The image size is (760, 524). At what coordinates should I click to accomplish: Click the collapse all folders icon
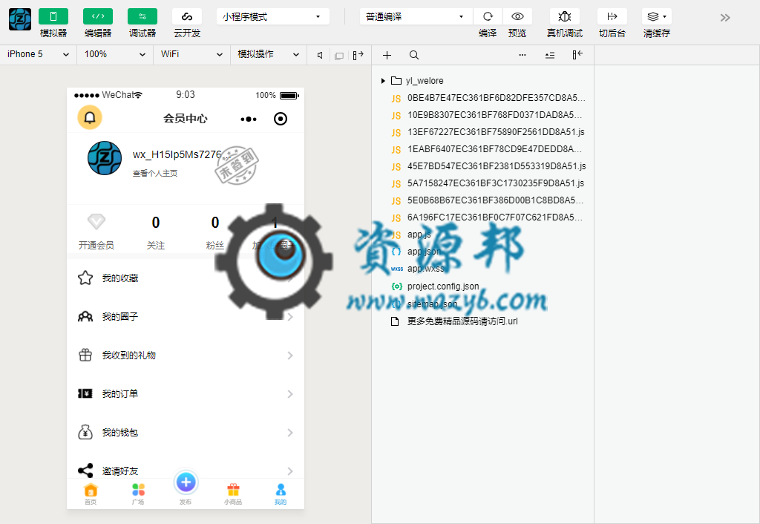coord(550,55)
